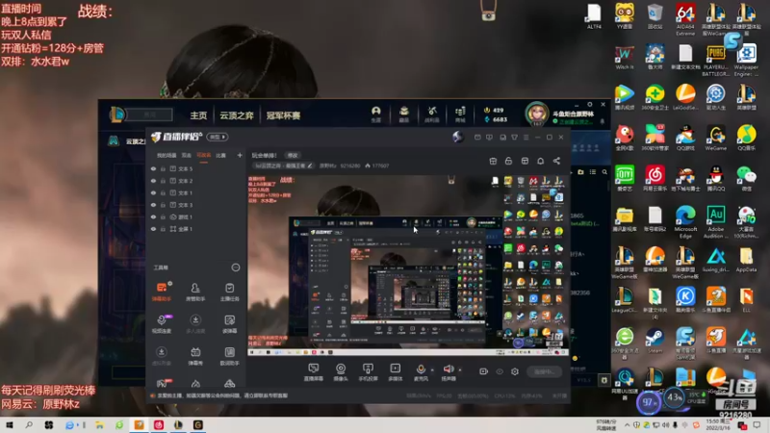Open Windows Start menu
The height and width of the screenshot is (433, 770).
point(10,425)
